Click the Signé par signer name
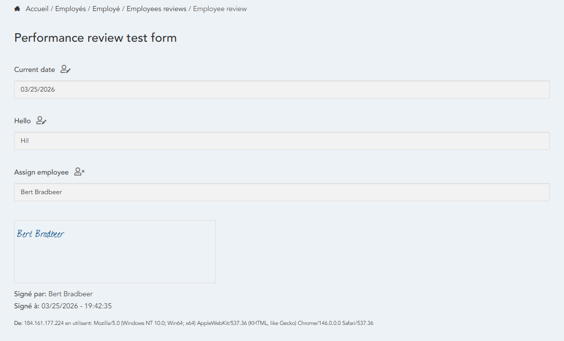 pyautogui.click(x=71, y=294)
